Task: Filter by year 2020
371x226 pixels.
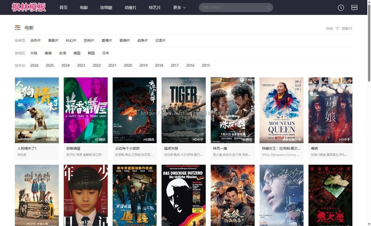Action: [x=128, y=66]
